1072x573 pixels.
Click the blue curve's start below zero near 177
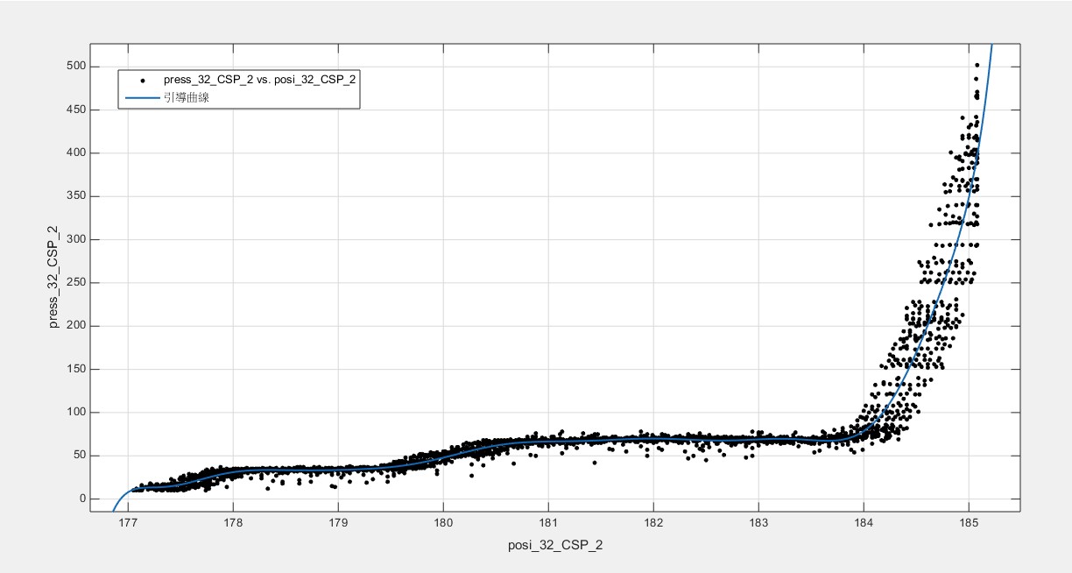(115, 508)
